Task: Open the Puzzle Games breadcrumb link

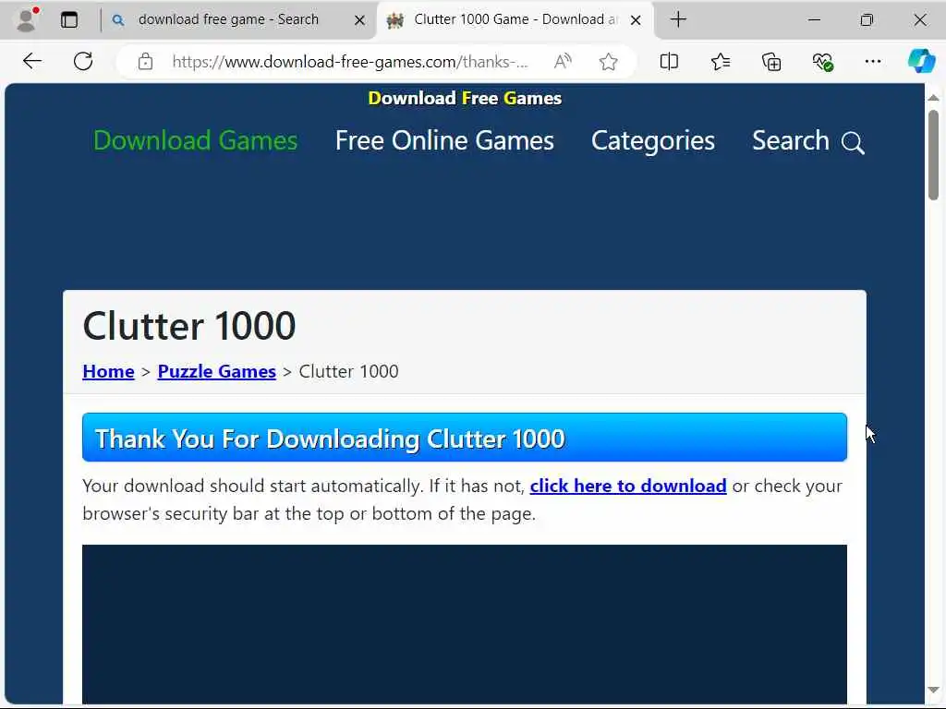Action: (x=216, y=371)
